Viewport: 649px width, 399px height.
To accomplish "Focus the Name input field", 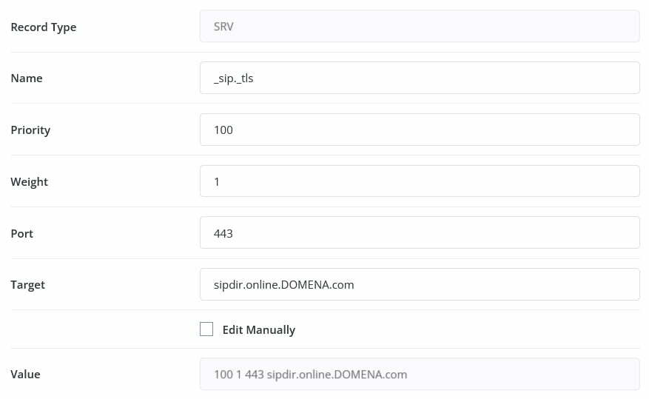I will point(419,78).
